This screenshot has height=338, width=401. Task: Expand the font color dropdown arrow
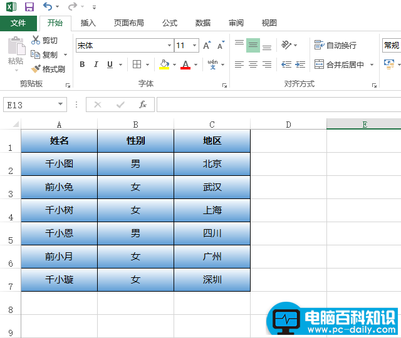[x=195, y=64]
